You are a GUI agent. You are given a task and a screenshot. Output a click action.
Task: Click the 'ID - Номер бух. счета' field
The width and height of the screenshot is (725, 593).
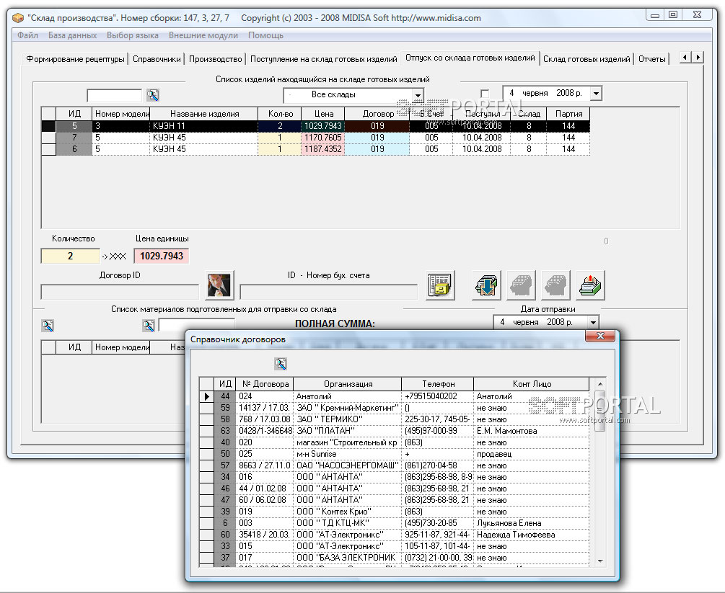coord(329,292)
